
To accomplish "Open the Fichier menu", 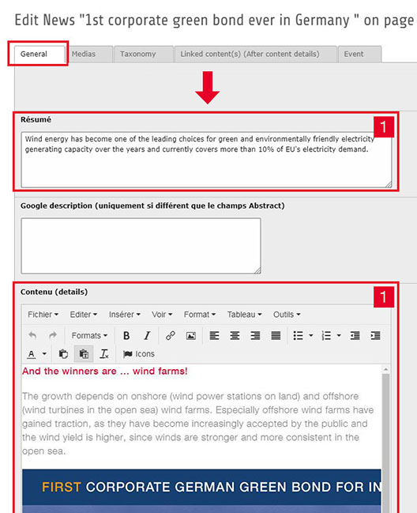I will click(43, 315).
